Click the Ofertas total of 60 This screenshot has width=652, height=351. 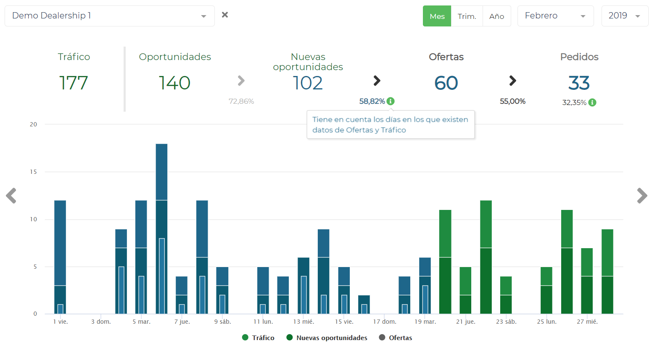tap(446, 83)
